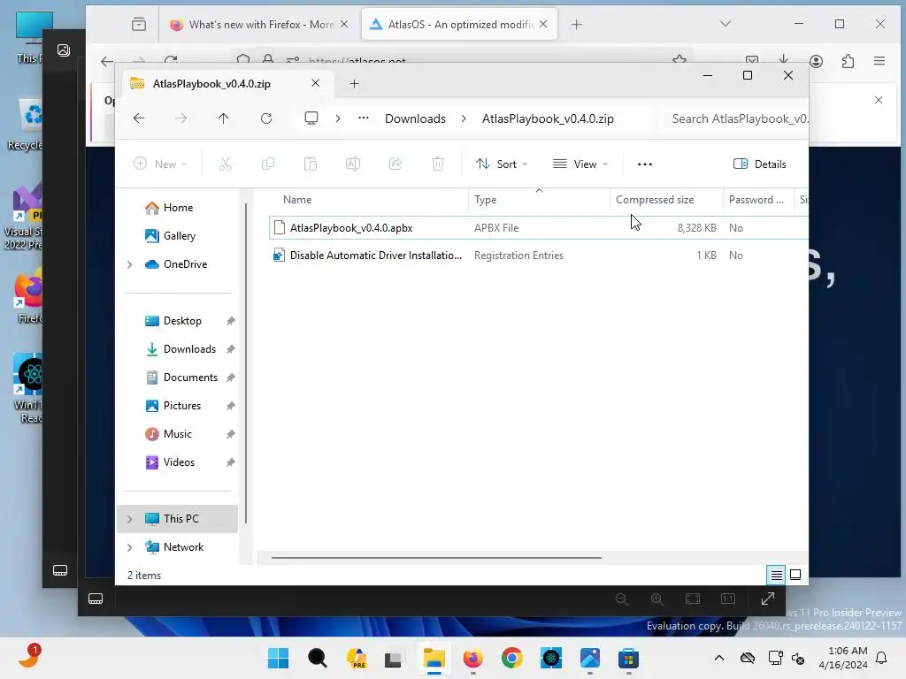
Task: Open Google Chrome from the taskbar
Action: tap(512, 658)
